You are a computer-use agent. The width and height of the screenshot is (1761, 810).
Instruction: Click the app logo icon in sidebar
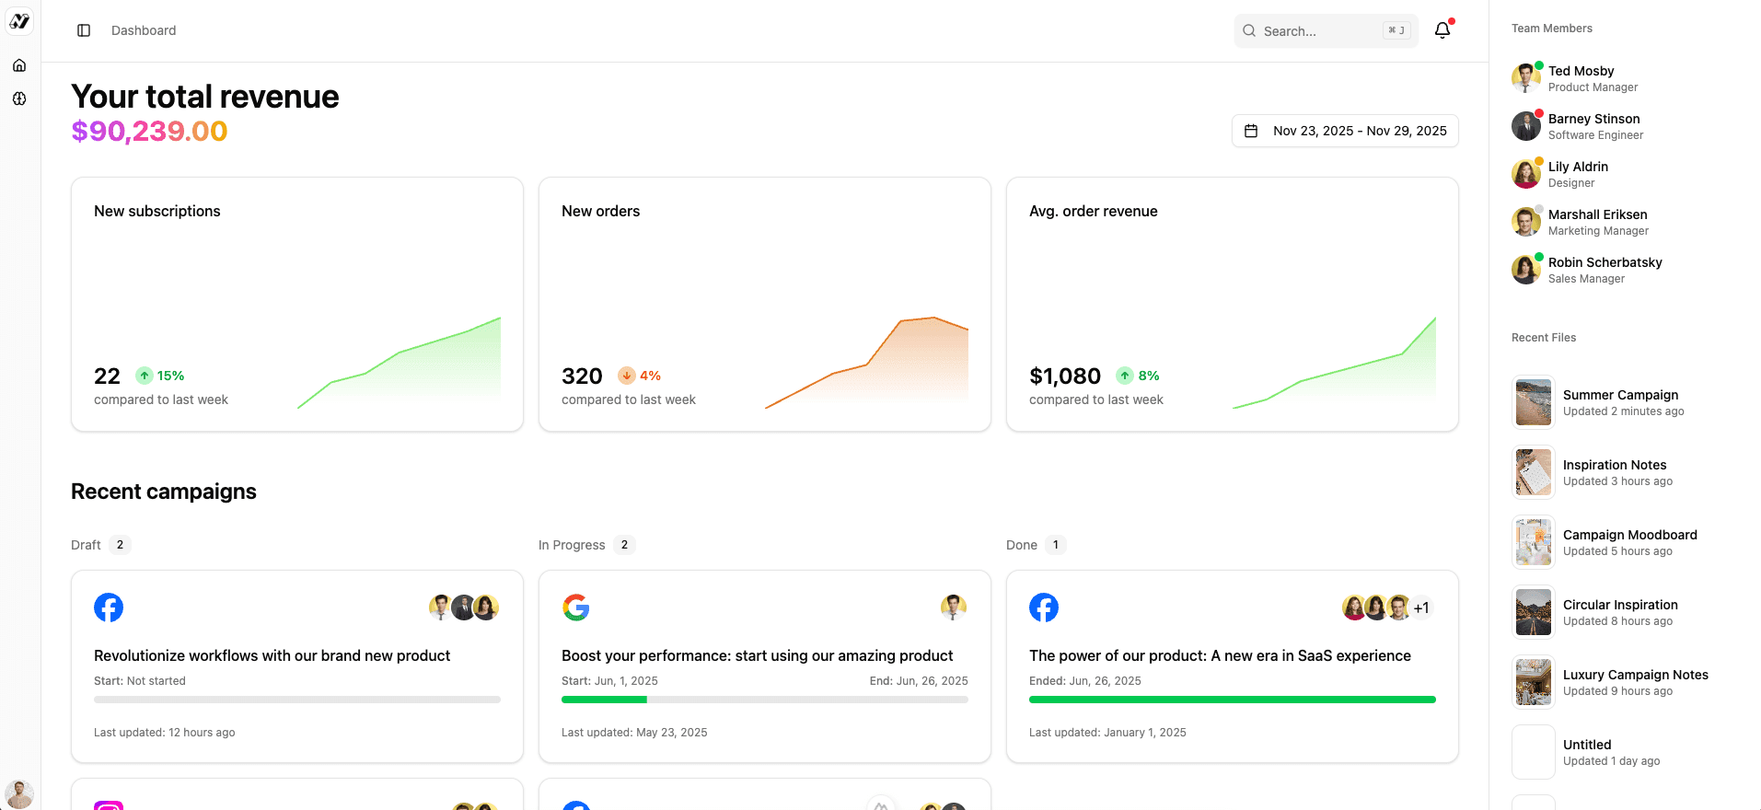[19, 21]
